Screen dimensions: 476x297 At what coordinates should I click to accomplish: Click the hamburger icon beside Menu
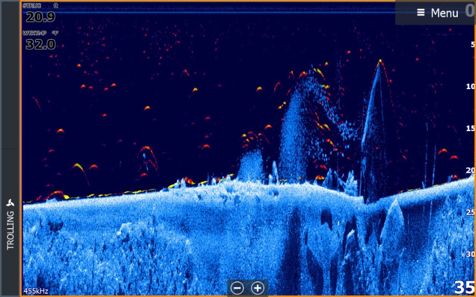[421, 13]
